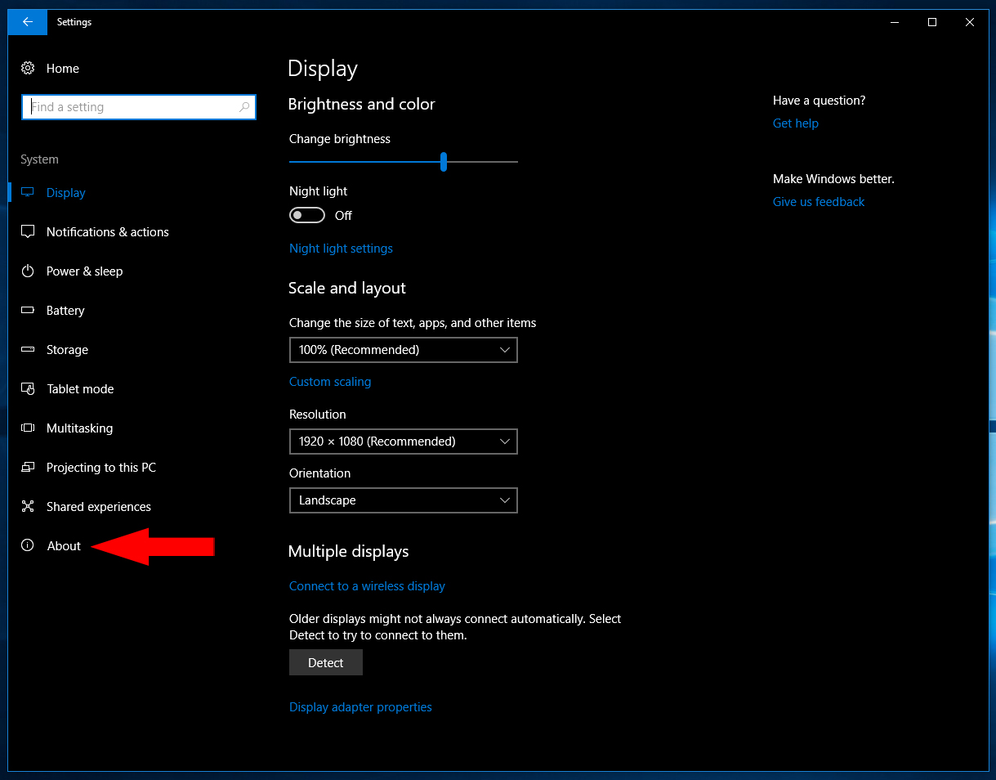The image size is (996, 780).
Task: Open the Resolution dropdown
Action: [403, 441]
